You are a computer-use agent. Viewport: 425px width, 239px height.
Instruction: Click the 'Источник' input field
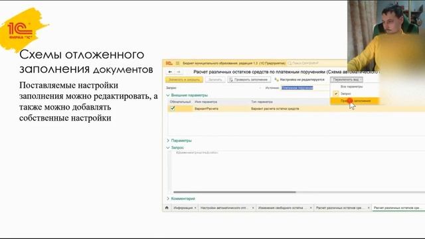[x=305, y=88]
